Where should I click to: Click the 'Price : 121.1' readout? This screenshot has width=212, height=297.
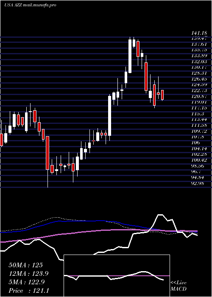(29, 291)
